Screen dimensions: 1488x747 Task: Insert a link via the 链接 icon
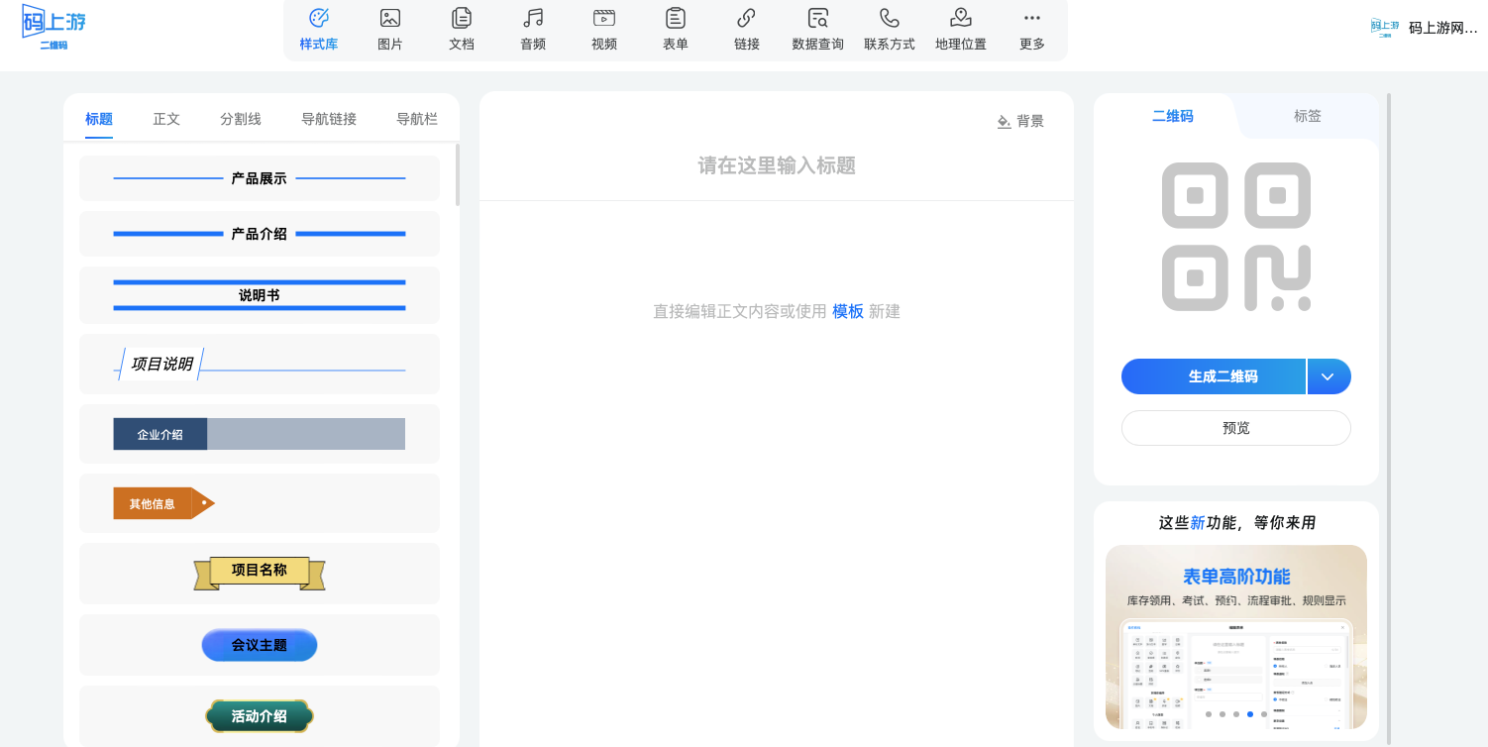click(x=747, y=30)
